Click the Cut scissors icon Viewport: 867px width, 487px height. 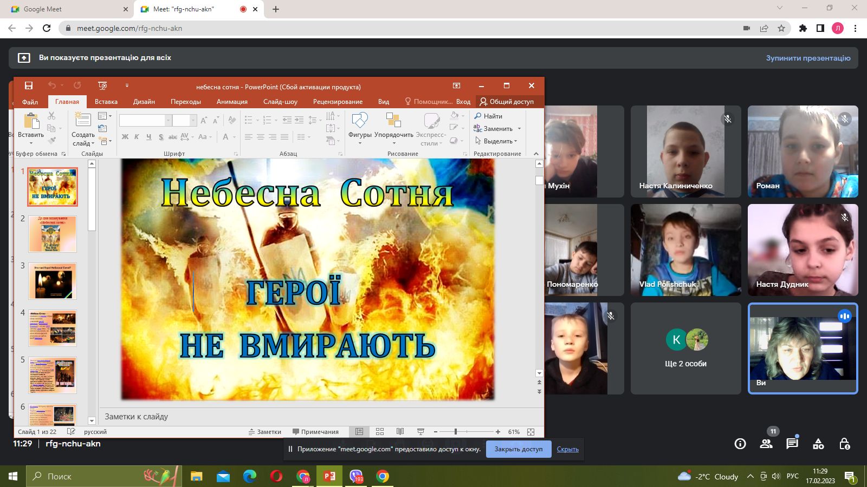point(51,116)
